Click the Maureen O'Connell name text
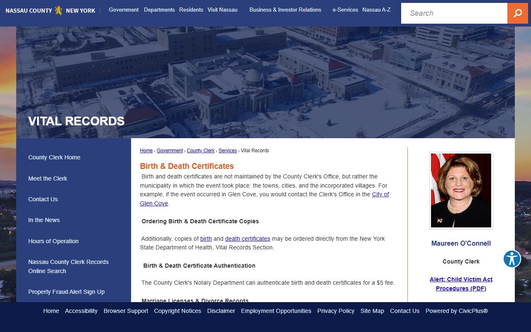Image resolution: width=531 pixels, height=332 pixels. pyautogui.click(x=461, y=243)
